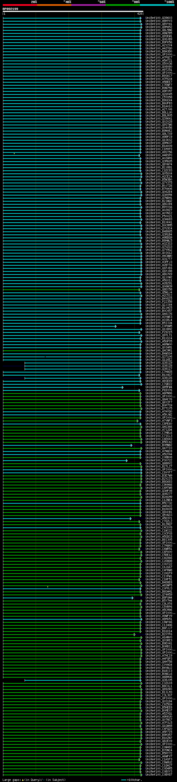The height and width of the screenshot is (782, 177).
Task: Click the label UniRef100_Q37106
Action: (159, 357)
